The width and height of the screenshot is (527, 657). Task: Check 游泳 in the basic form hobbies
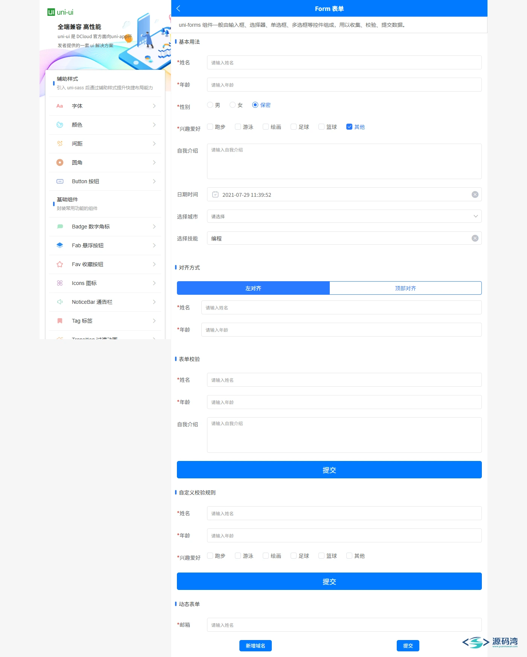238,127
